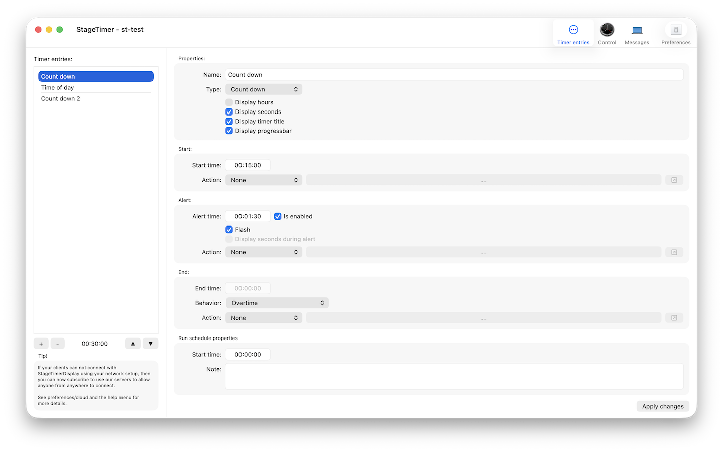
Task: Select the Count down timer entry
Action: (x=96, y=76)
